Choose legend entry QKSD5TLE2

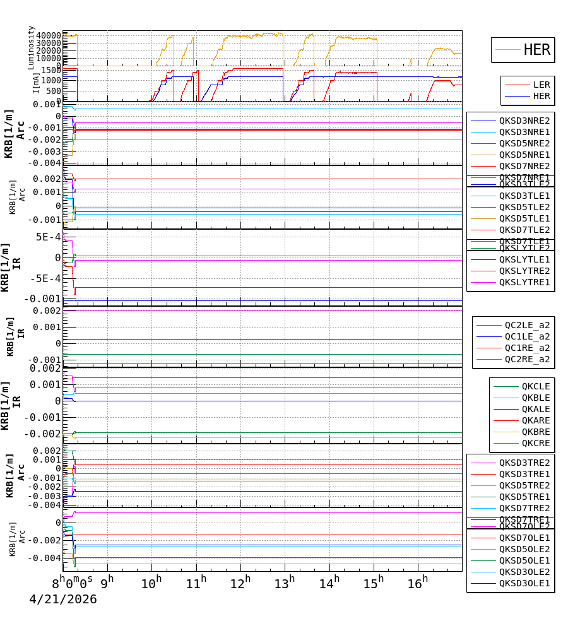(524, 207)
